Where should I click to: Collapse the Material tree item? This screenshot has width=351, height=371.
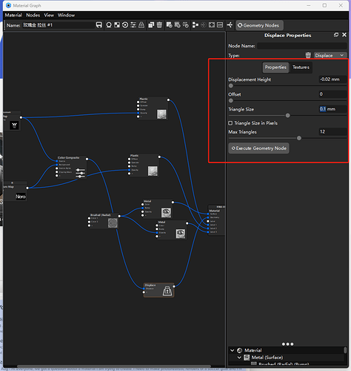(232, 350)
